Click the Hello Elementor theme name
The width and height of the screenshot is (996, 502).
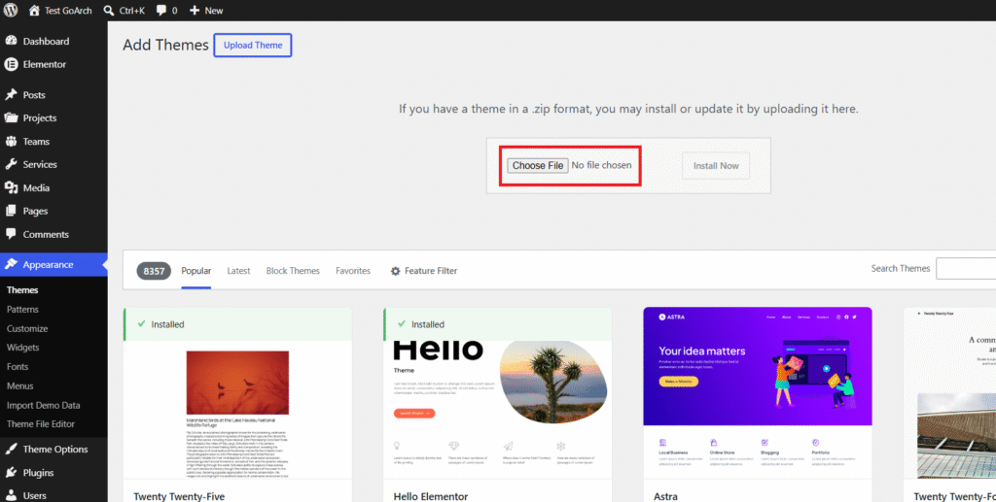pyautogui.click(x=431, y=496)
